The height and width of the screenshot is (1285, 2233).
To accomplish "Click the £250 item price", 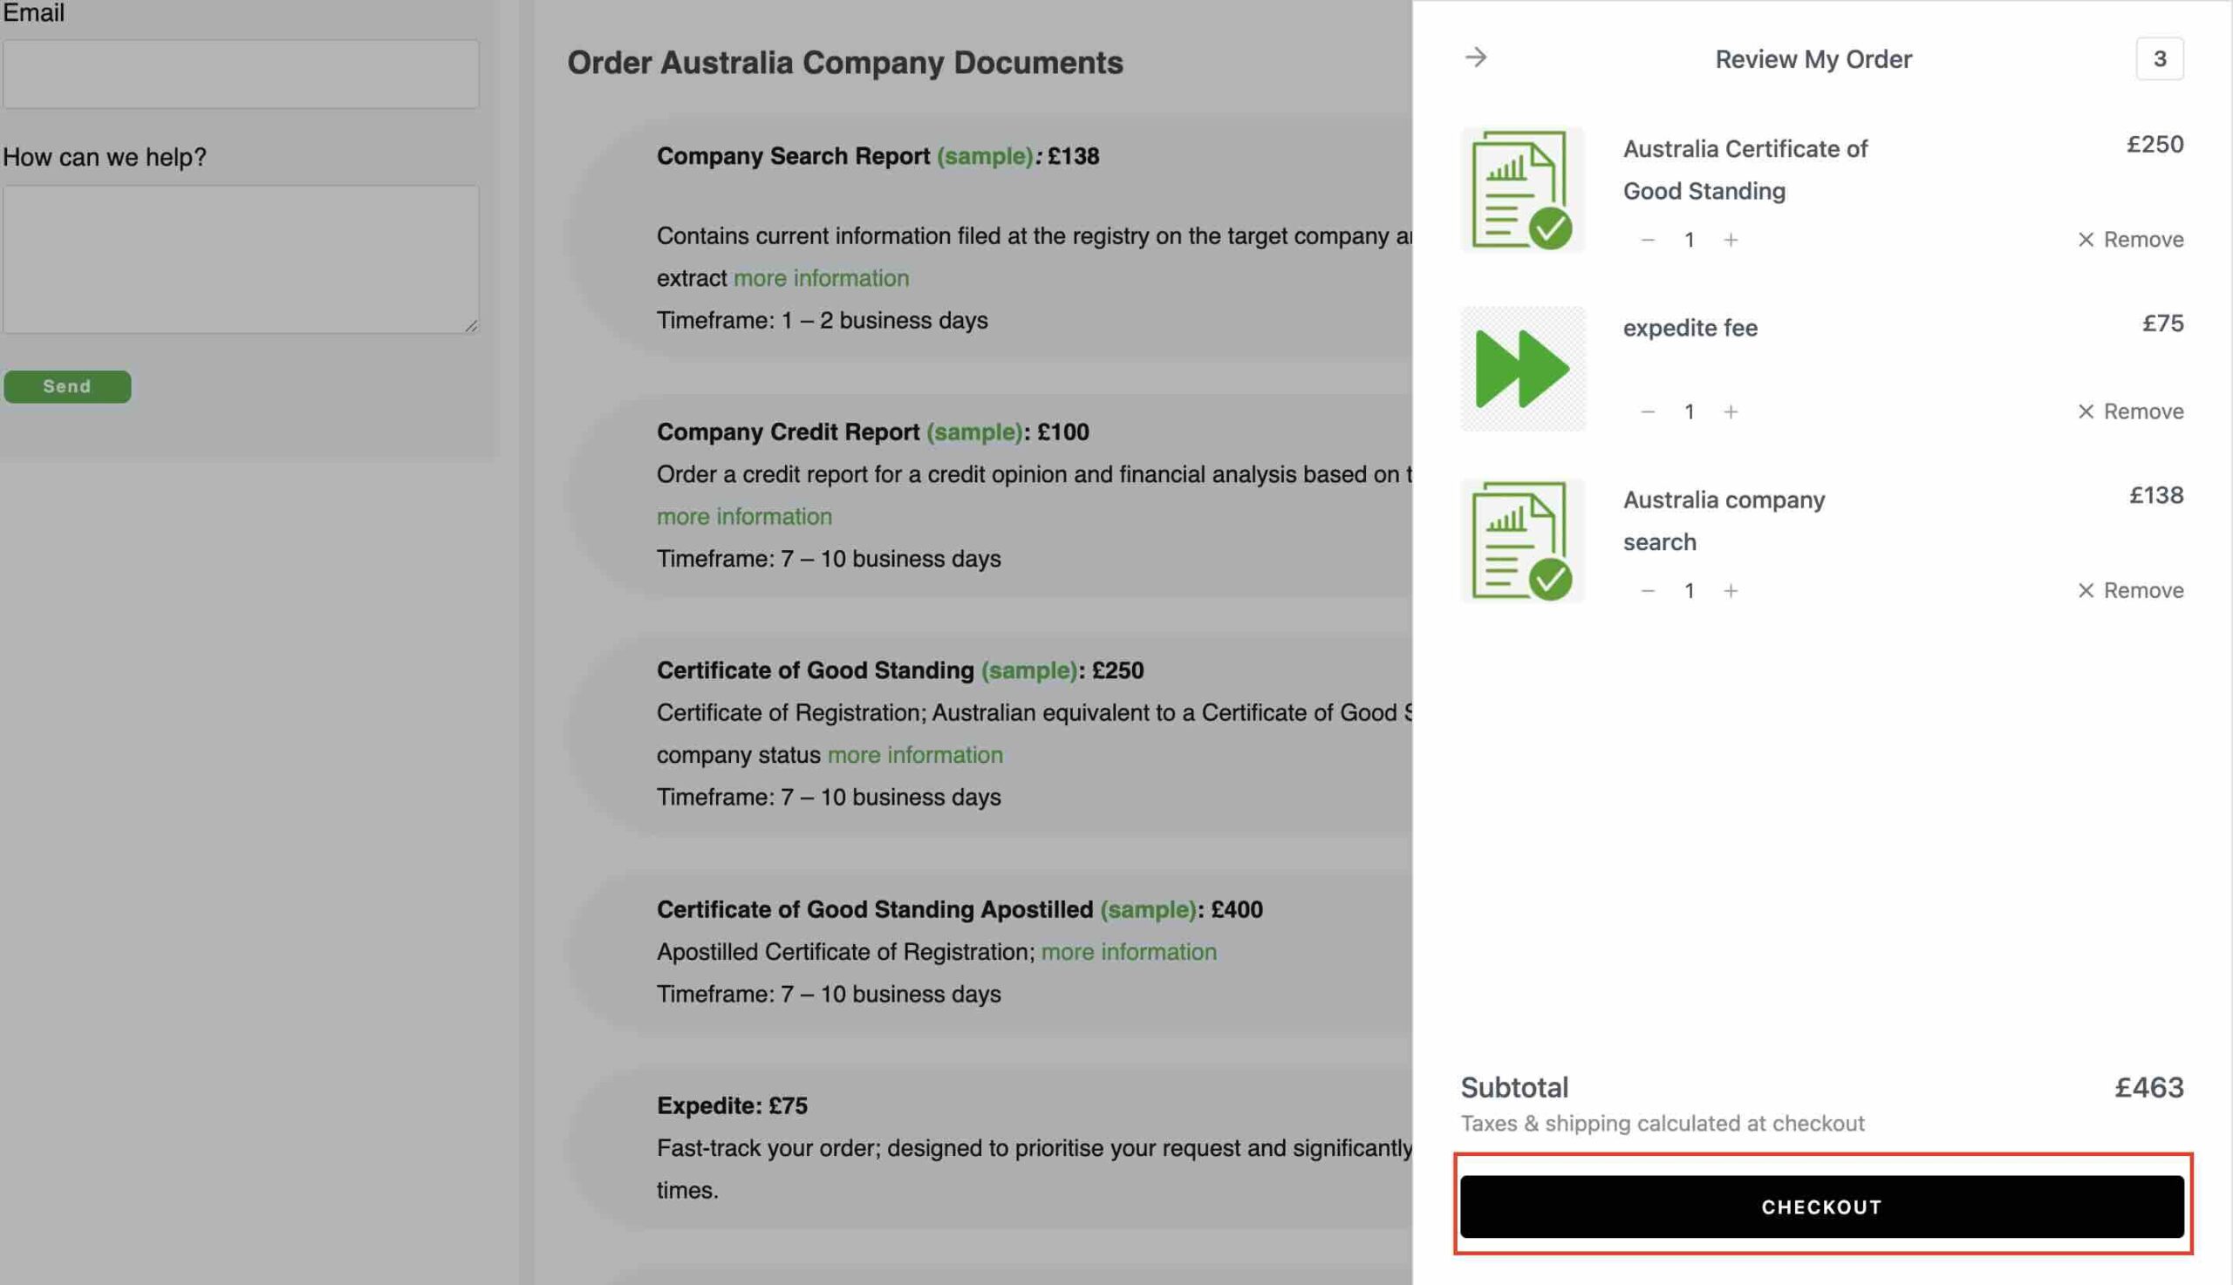I will coord(2154,145).
